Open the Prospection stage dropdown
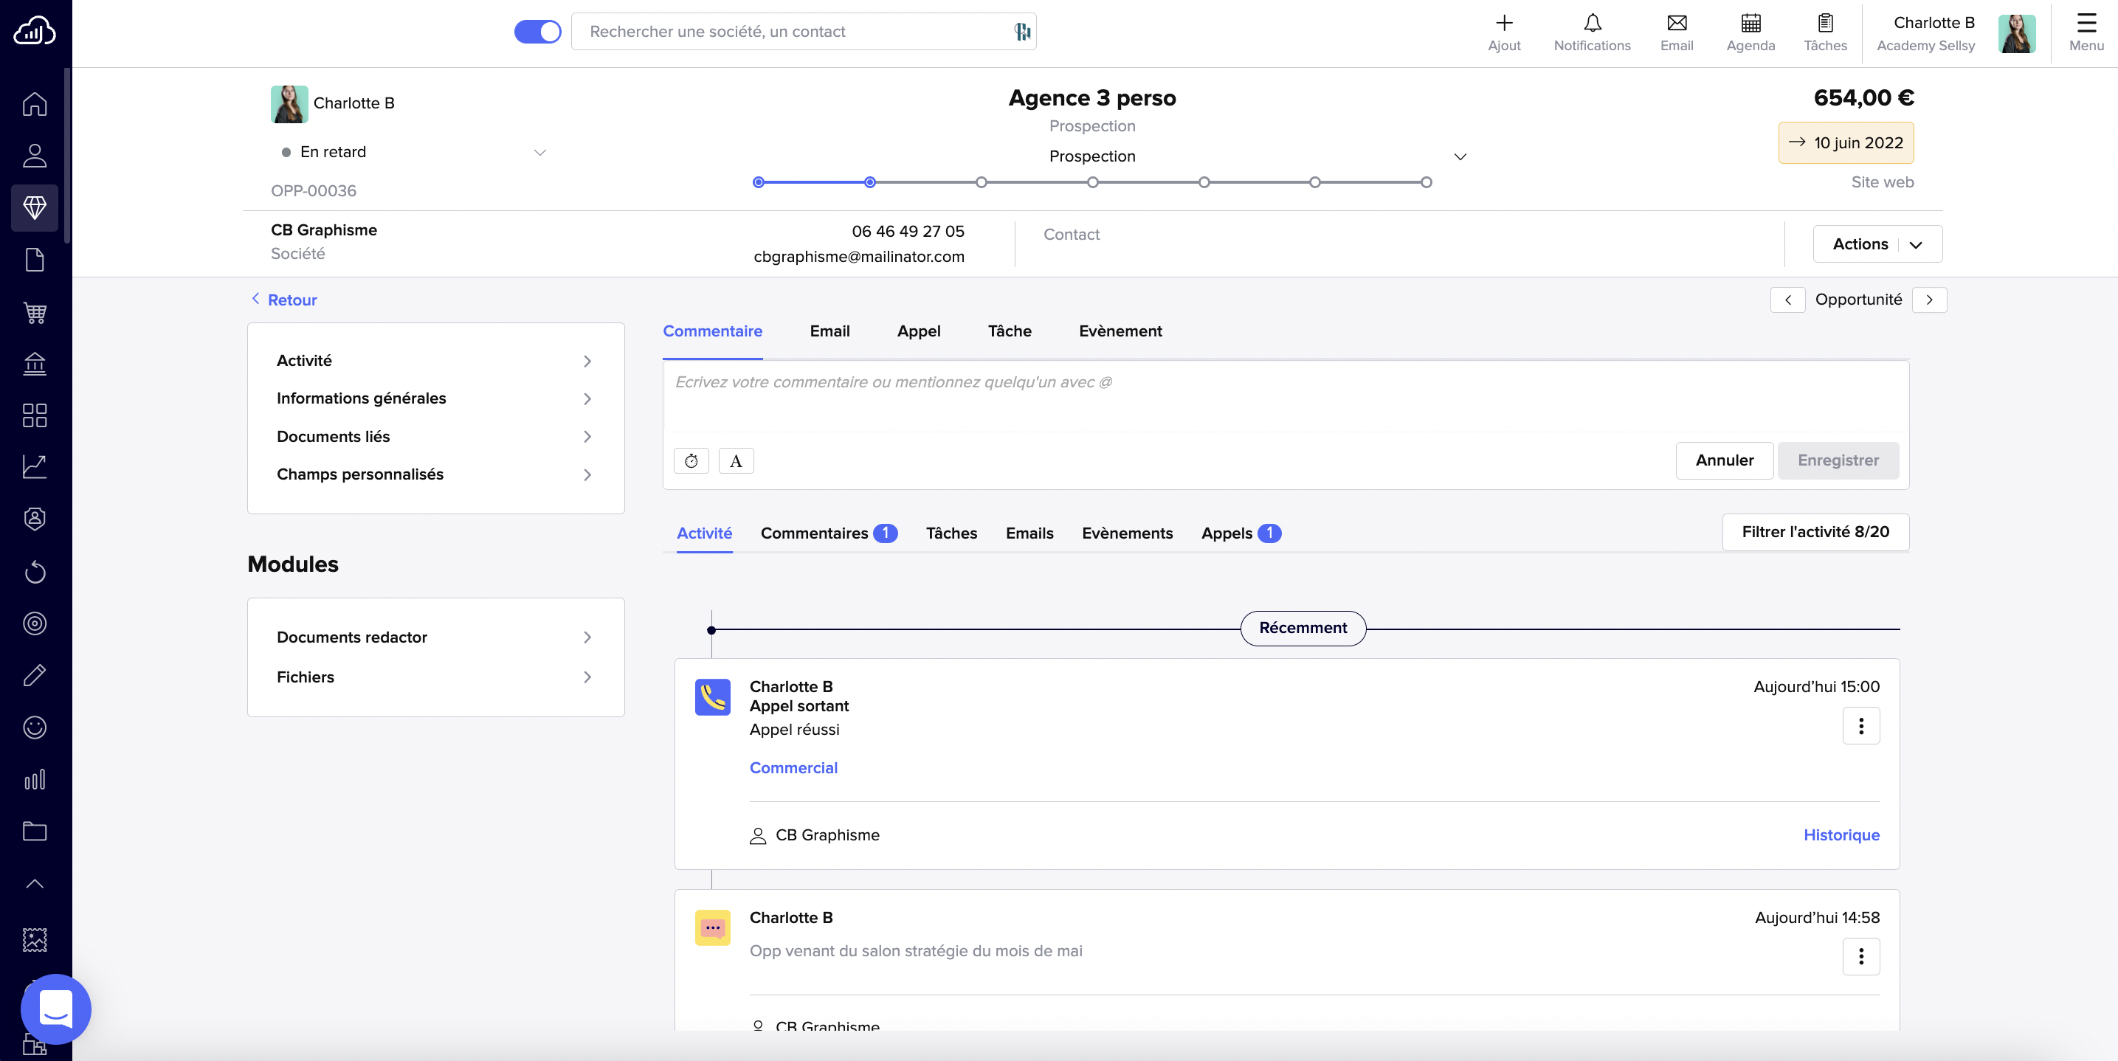 coord(1460,156)
